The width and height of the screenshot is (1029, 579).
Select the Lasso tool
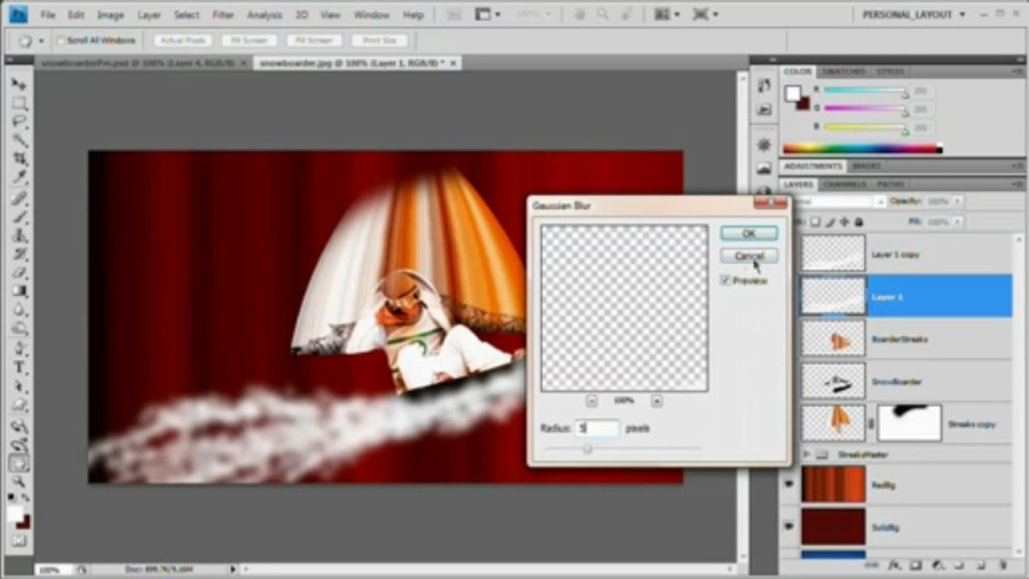coord(19,121)
